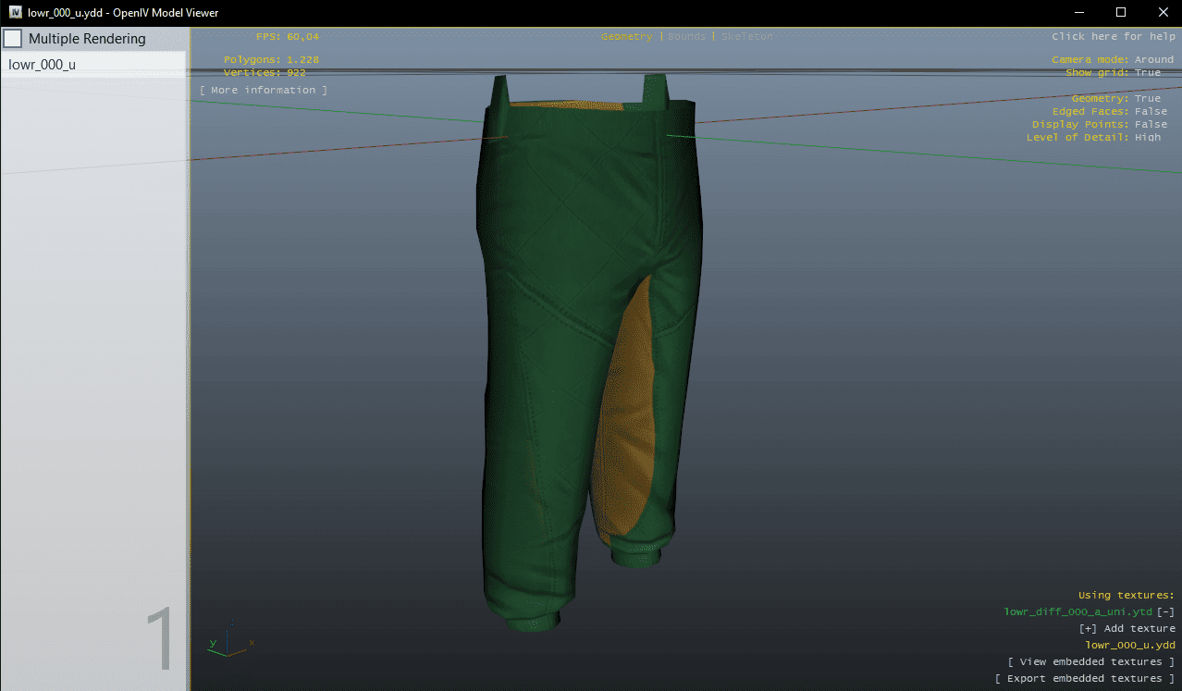Select lowr_000_u in the model list
Screen dimensions: 1182x691
pyautogui.click(x=43, y=65)
